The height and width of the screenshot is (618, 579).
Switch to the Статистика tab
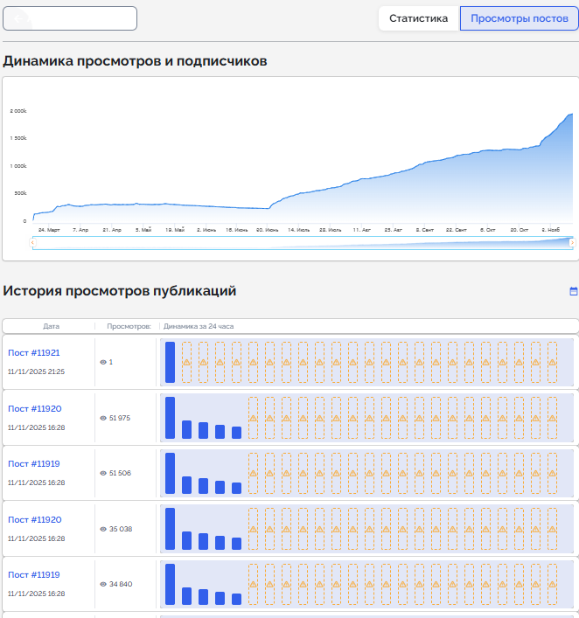pos(418,18)
